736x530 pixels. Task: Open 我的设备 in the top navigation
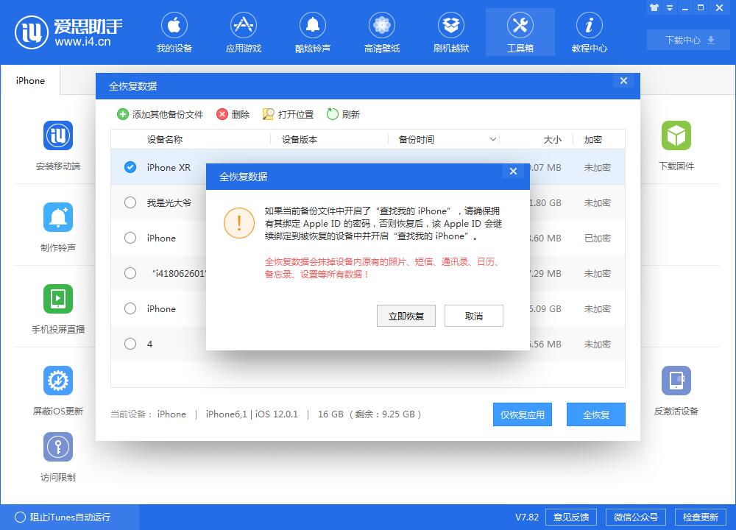click(174, 32)
